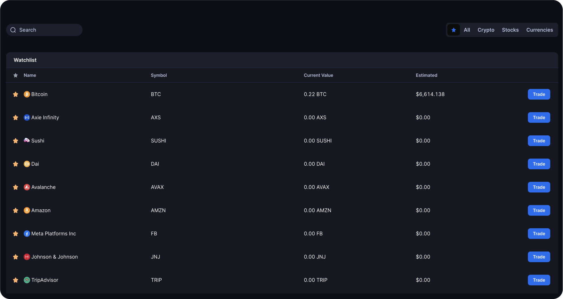
Task: Click Trade for Johnson & Johnson
Action: pyautogui.click(x=539, y=257)
